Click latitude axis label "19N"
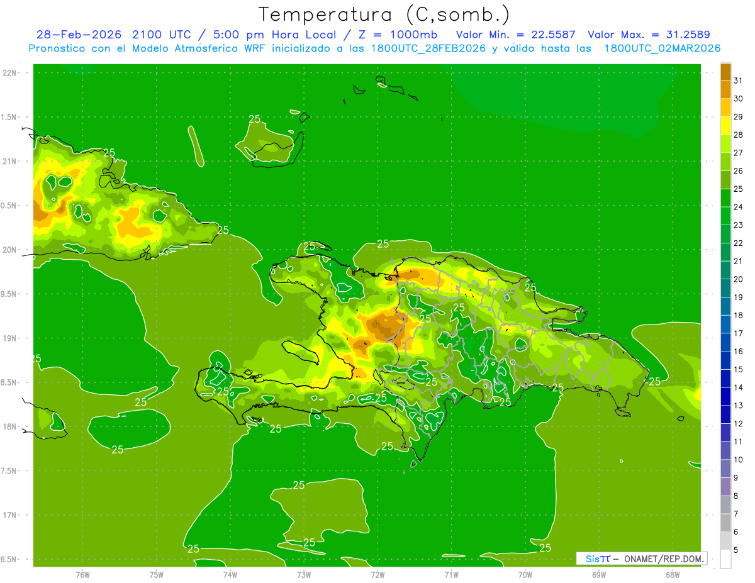The image size is (755, 583). click(x=10, y=338)
